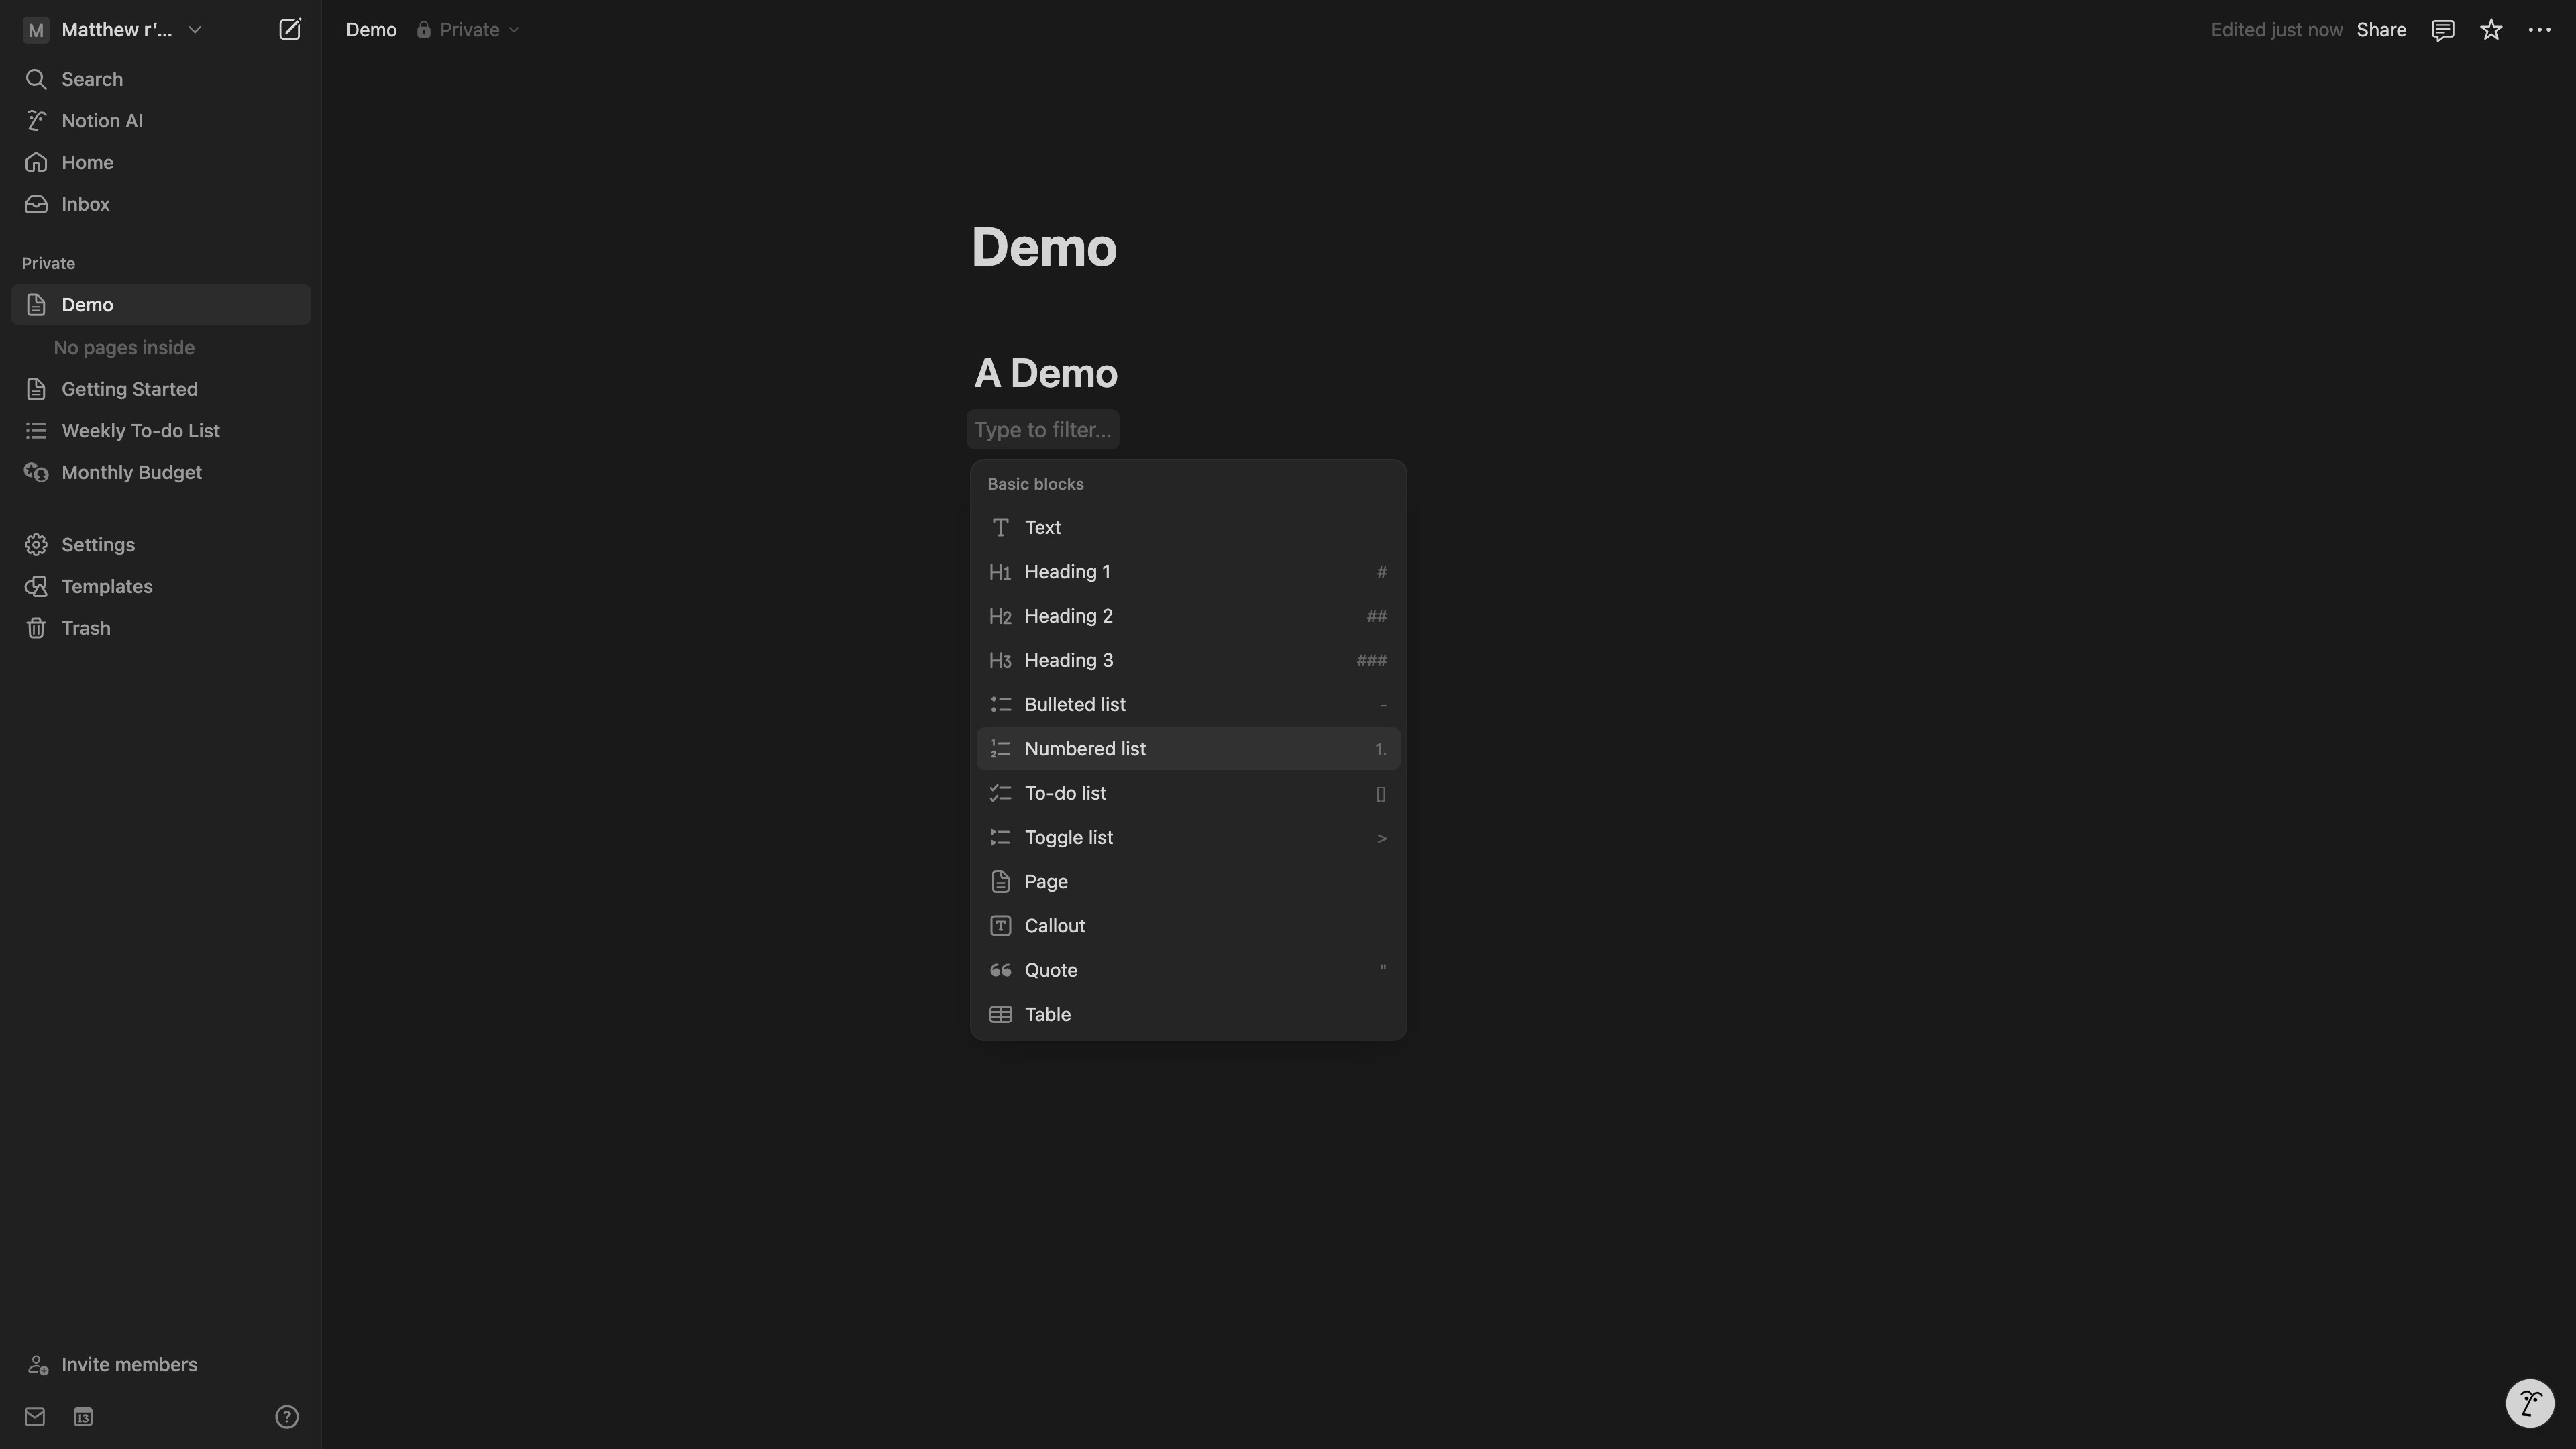Focus the Type to filter field
The width and height of the screenshot is (2576, 1449).
1043,430
